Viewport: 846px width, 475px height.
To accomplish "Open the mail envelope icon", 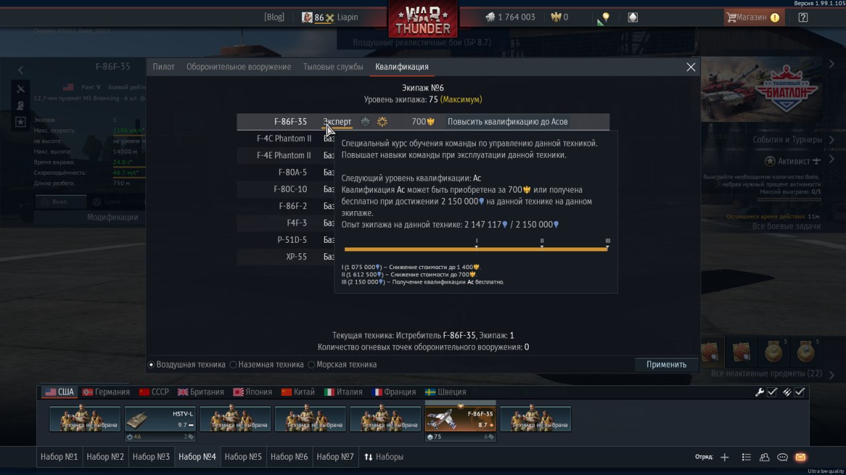I will tap(800, 457).
